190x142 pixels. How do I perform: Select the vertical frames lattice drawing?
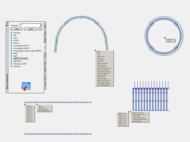pyautogui.click(x=151, y=96)
